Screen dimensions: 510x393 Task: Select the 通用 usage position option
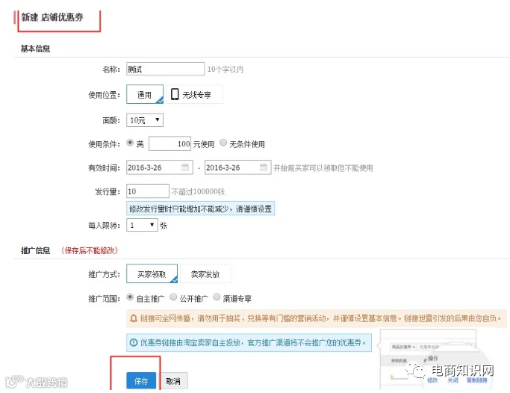tap(145, 94)
